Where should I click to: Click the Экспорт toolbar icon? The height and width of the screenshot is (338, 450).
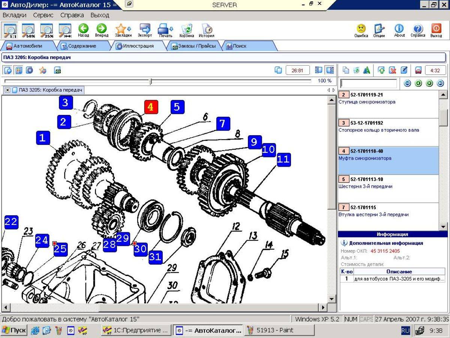click(145, 30)
